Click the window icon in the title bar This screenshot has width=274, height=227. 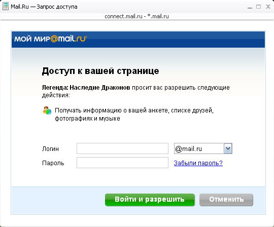pos(6,7)
